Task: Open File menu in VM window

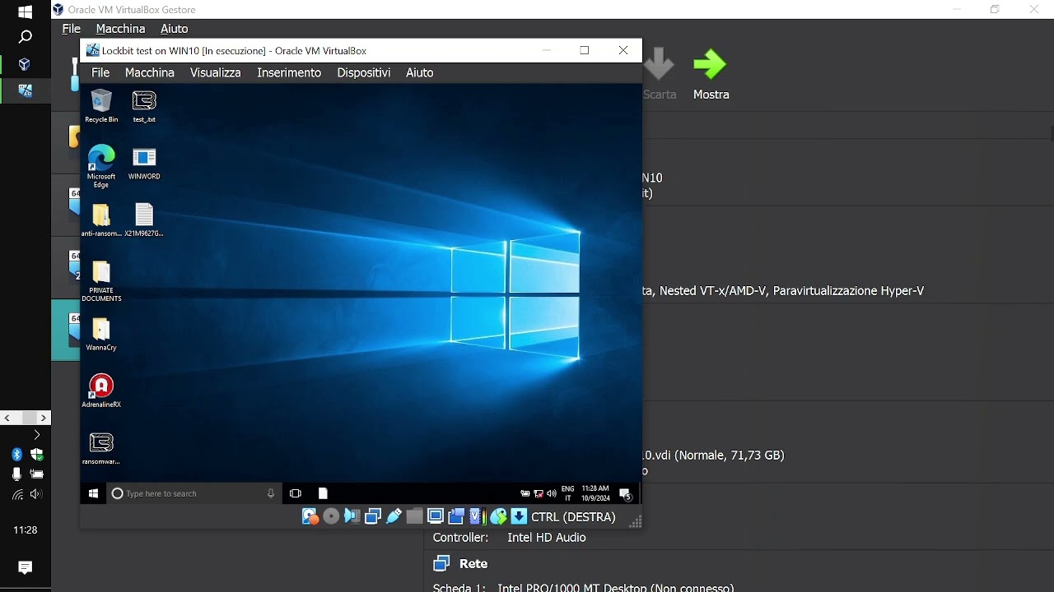Action: pyautogui.click(x=100, y=72)
